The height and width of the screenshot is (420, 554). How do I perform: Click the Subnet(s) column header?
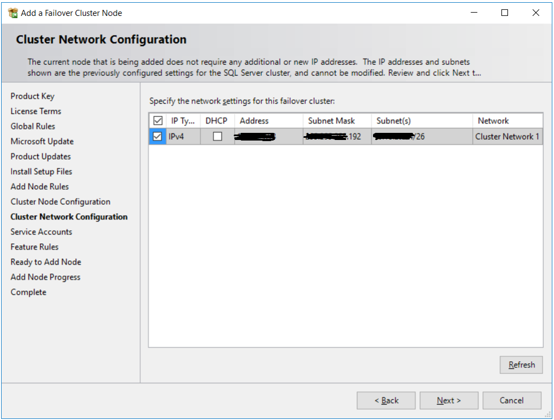pyautogui.click(x=421, y=121)
